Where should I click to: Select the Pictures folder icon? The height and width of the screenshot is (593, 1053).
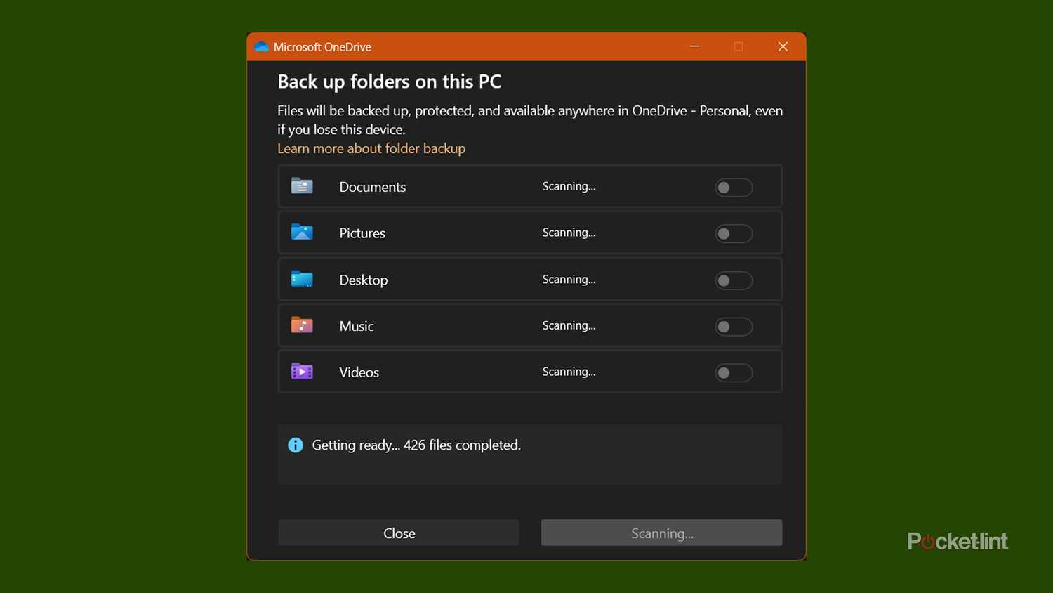click(301, 233)
